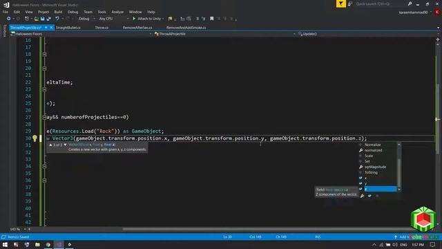
Task: Select Normalize in the IntelliSense list
Action: click(378, 145)
